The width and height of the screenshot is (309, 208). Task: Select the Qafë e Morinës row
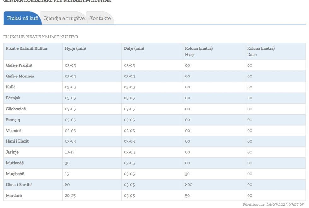point(20,76)
